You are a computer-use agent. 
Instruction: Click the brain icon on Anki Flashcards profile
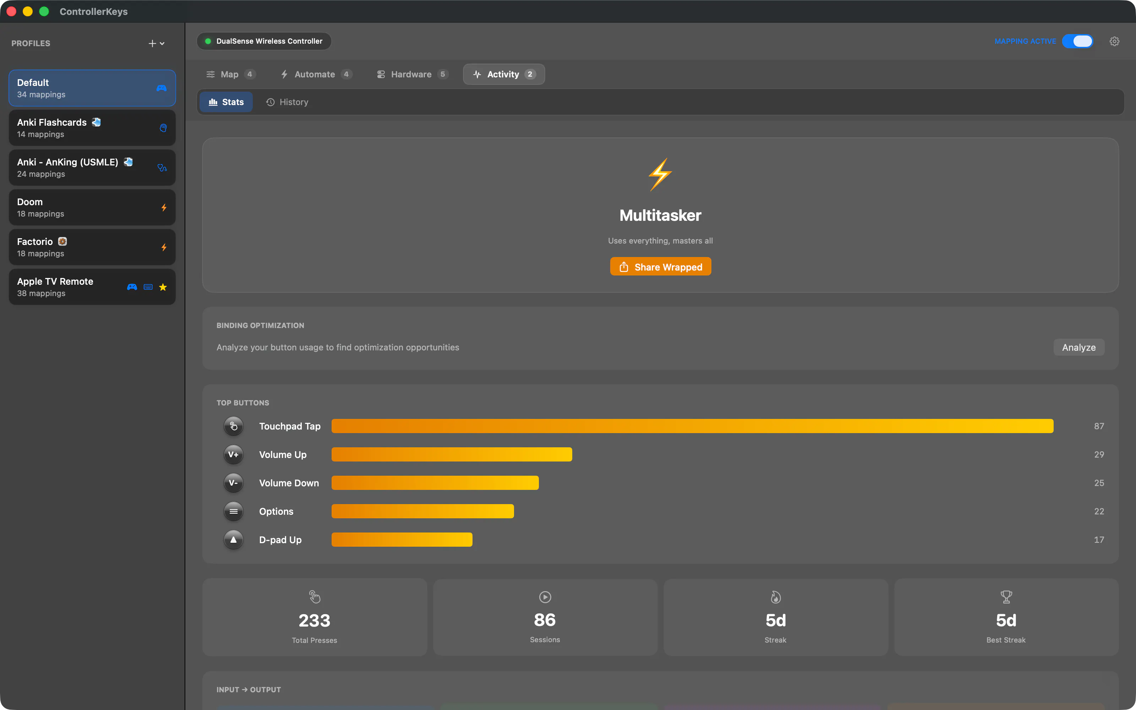click(163, 128)
